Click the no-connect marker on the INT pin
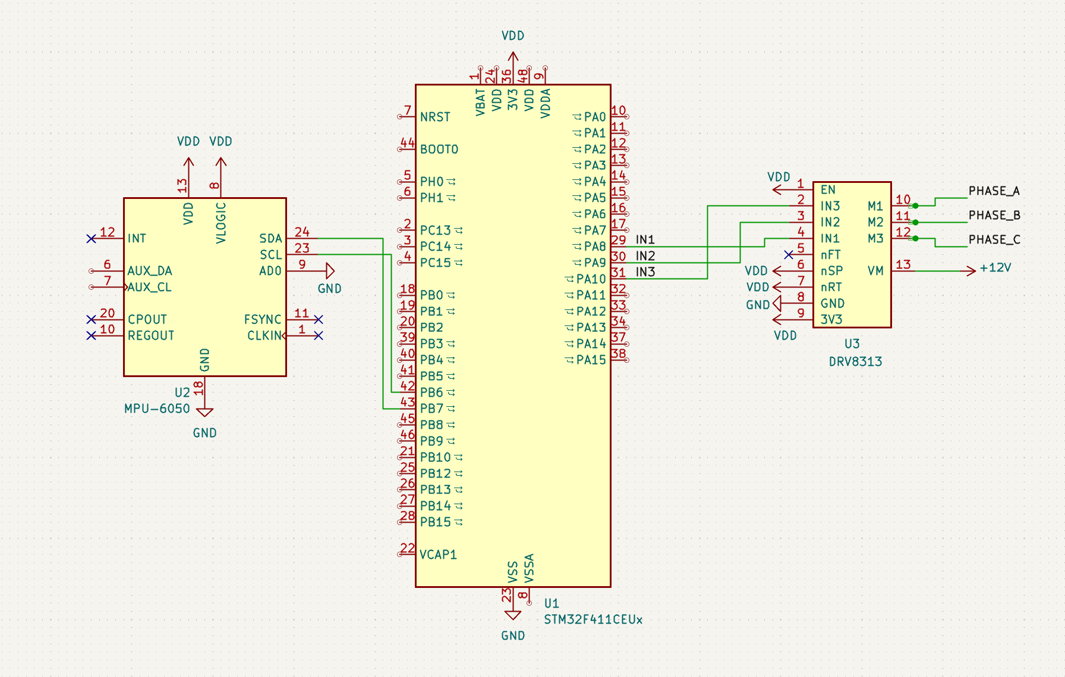The image size is (1065, 677). (x=91, y=239)
